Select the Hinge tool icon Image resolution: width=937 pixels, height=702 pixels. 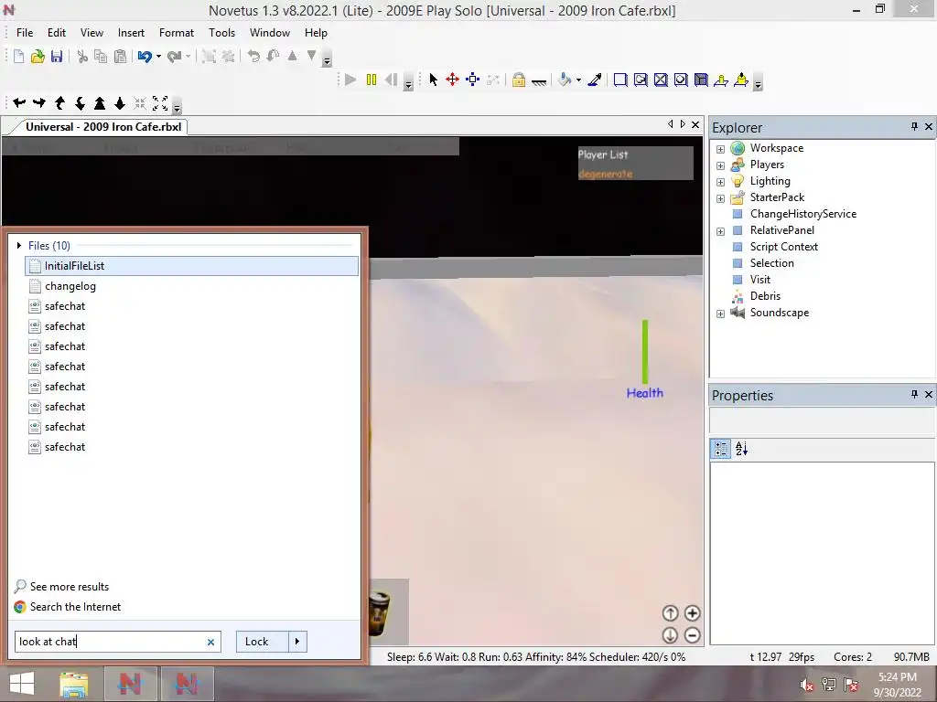(x=721, y=80)
